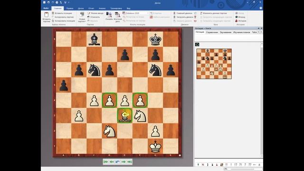Image resolution: width=304 pixels, height=171 pixels.
Task: Click undo arrow in title bar
Action: click(48, 2)
